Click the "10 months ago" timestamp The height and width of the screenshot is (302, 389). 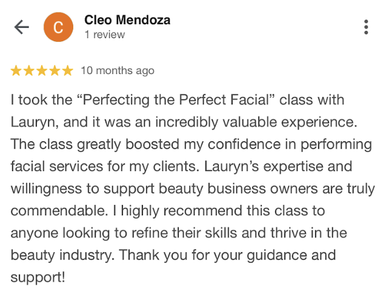[x=118, y=71]
